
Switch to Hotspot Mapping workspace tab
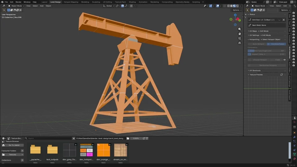(71, 2)
